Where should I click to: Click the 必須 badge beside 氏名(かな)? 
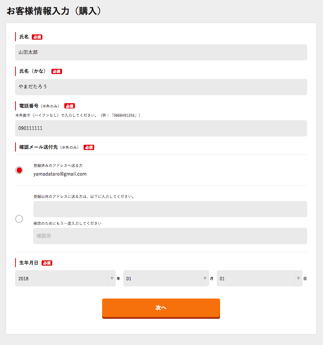57,71
